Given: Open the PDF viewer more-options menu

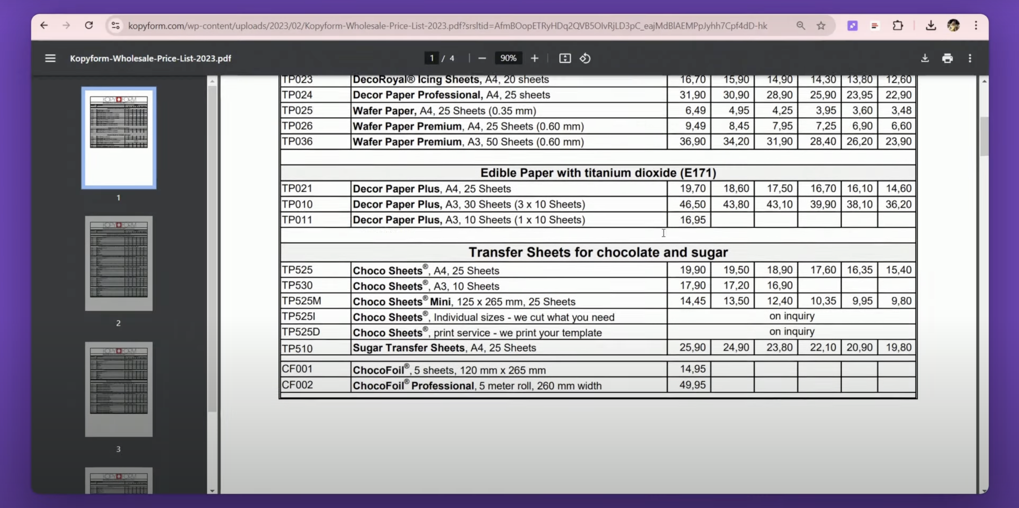Looking at the screenshot, I should 970,58.
